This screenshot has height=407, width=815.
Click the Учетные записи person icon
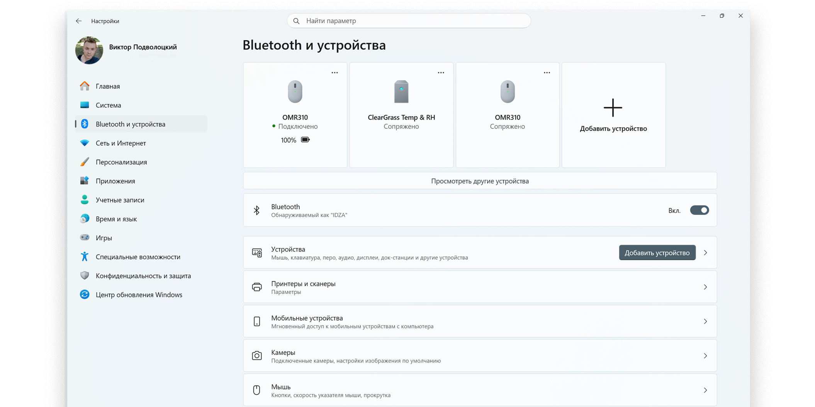pyautogui.click(x=85, y=199)
